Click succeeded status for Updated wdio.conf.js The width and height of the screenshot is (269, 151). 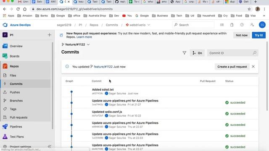click(235, 114)
